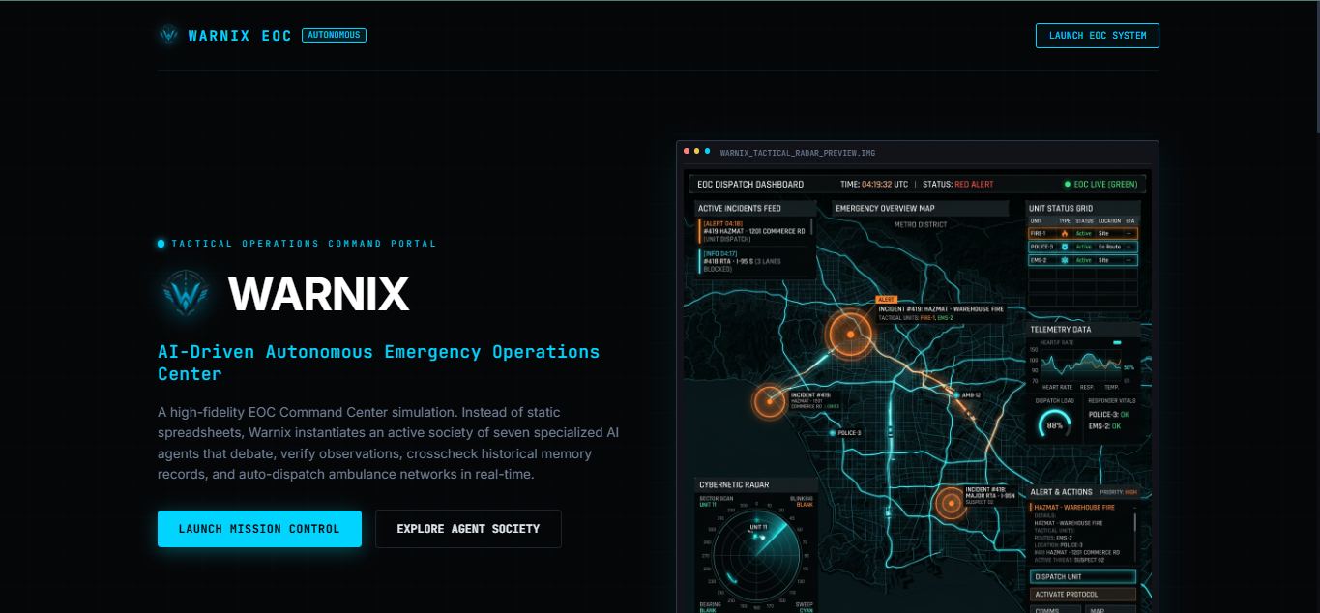Select the POLICE-3 row in Unit Status Grid
The image size is (1320, 613).
pos(1083,247)
